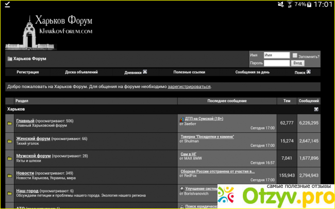Screen dimensions: 335x209
Task: Open the Регистрация menu item
Action: [x=28, y=73]
